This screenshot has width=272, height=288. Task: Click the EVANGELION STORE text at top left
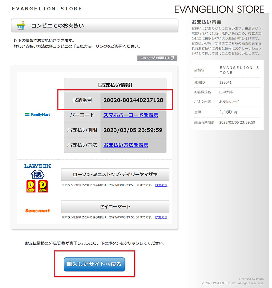click(47, 9)
